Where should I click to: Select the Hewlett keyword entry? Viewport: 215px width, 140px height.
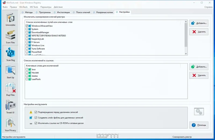tap(35, 73)
